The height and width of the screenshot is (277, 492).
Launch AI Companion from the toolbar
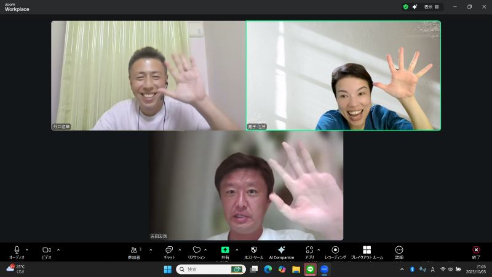(x=282, y=250)
